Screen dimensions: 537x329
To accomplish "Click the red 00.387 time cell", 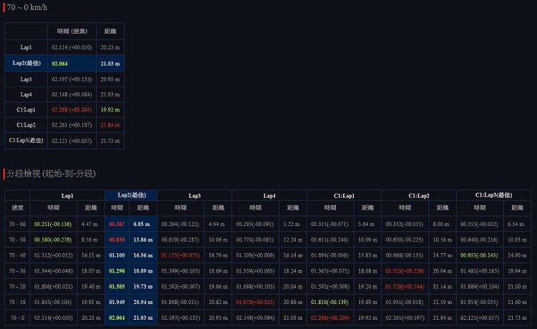I will coord(117,224).
